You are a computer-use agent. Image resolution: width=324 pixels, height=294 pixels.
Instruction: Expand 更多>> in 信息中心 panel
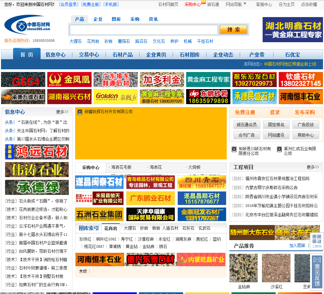point(62,112)
